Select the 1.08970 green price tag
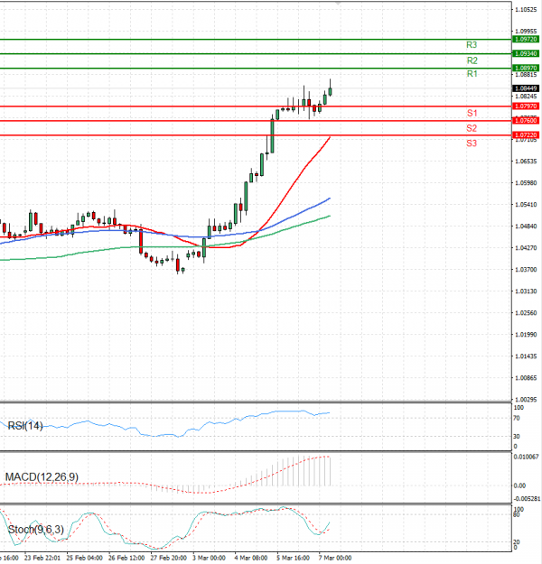The image size is (542, 564). [526, 68]
